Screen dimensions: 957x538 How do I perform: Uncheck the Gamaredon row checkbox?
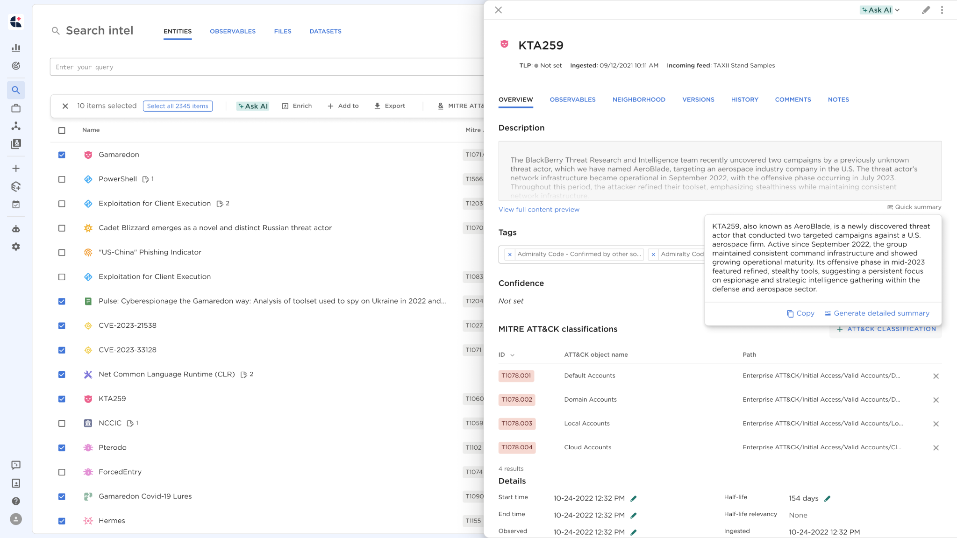click(62, 155)
